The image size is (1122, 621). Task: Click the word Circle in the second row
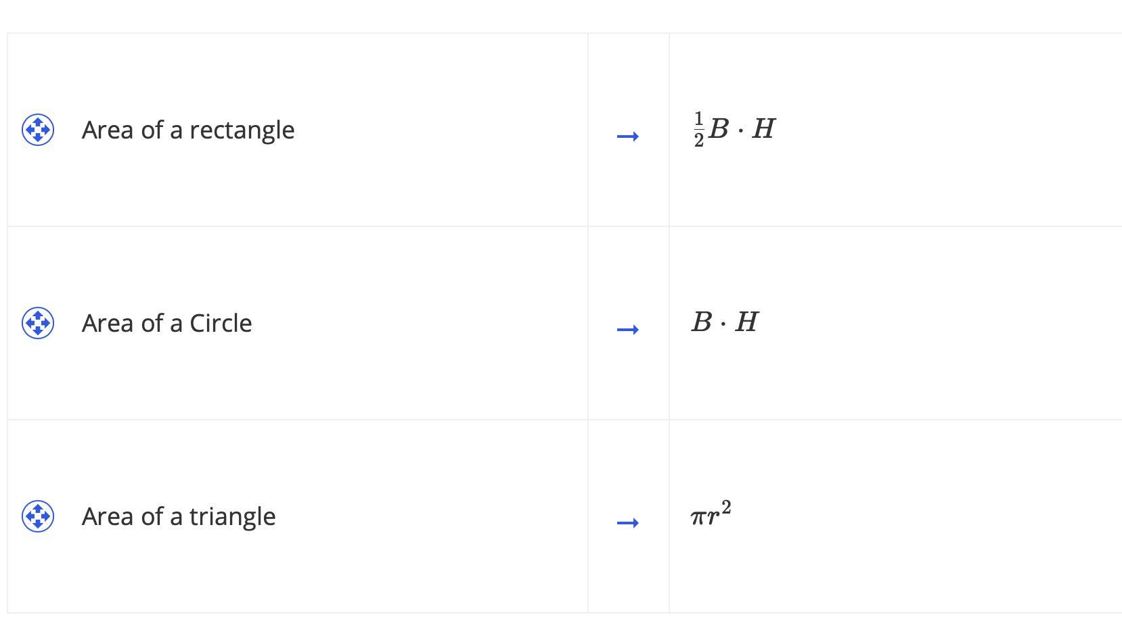pyautogui.click(x=221, y=323)
